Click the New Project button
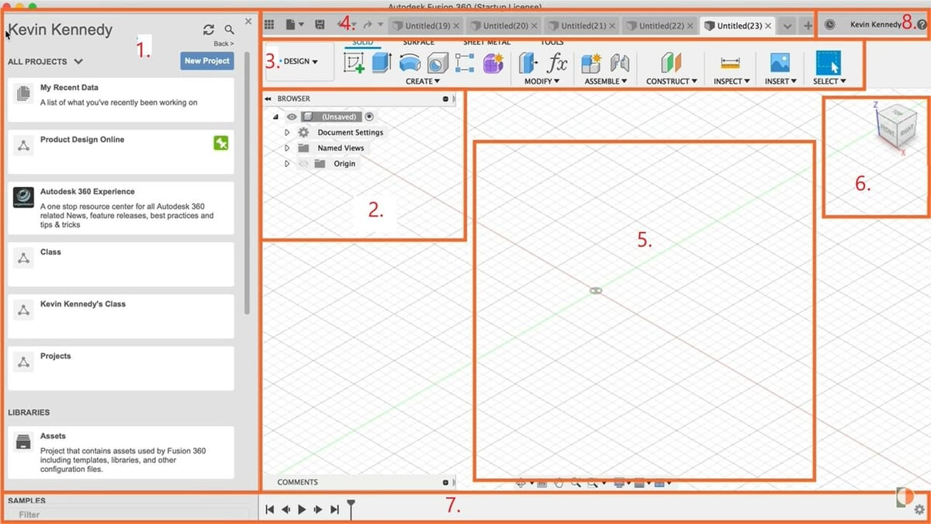 (207, 61)
